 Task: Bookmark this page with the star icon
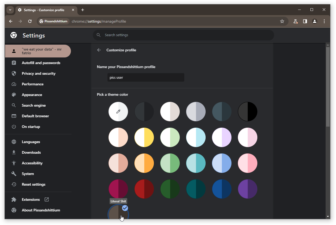(x=282, y=21)
